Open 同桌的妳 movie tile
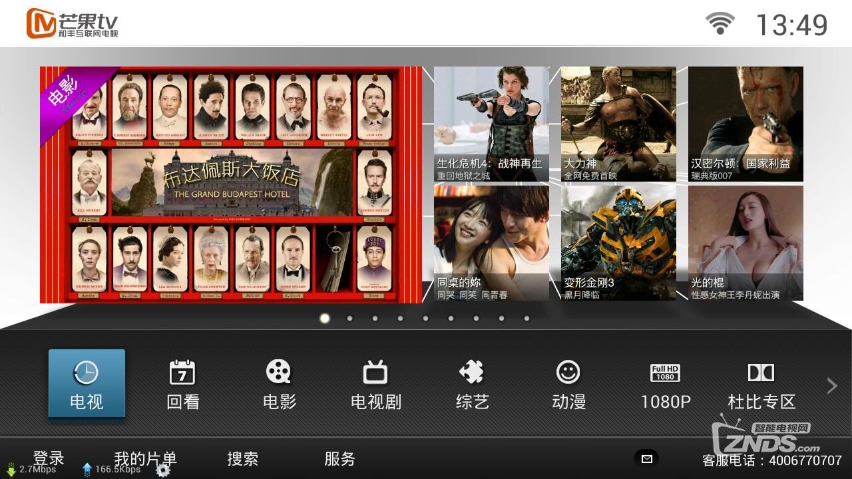The image size is (852, 479). [x=491, y=243]
